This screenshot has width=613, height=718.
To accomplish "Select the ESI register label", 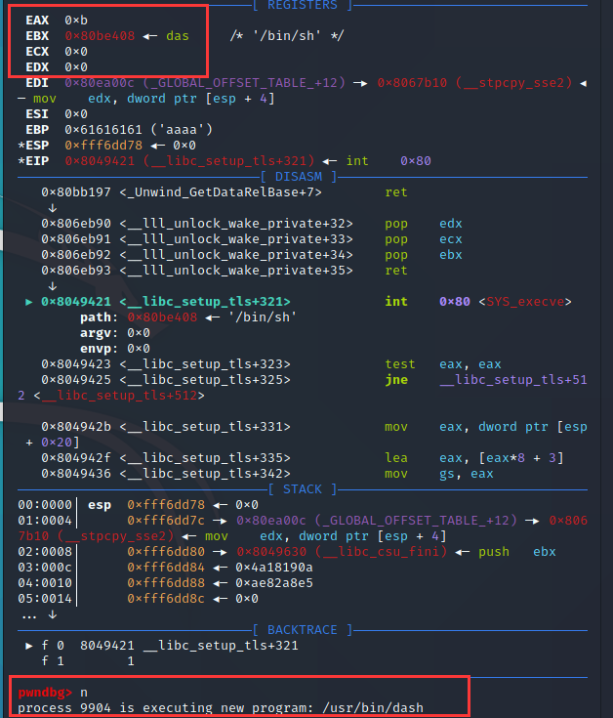I will click(37, 114).
